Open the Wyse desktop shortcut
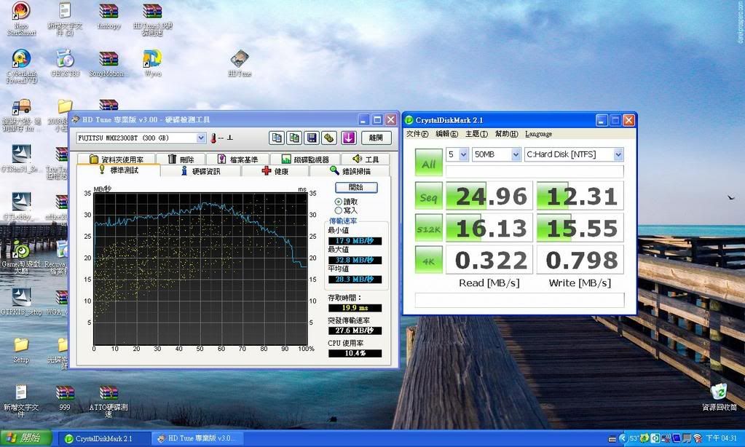Image resolution: width=745 pixels, height=447 pixels. (152, 63)
